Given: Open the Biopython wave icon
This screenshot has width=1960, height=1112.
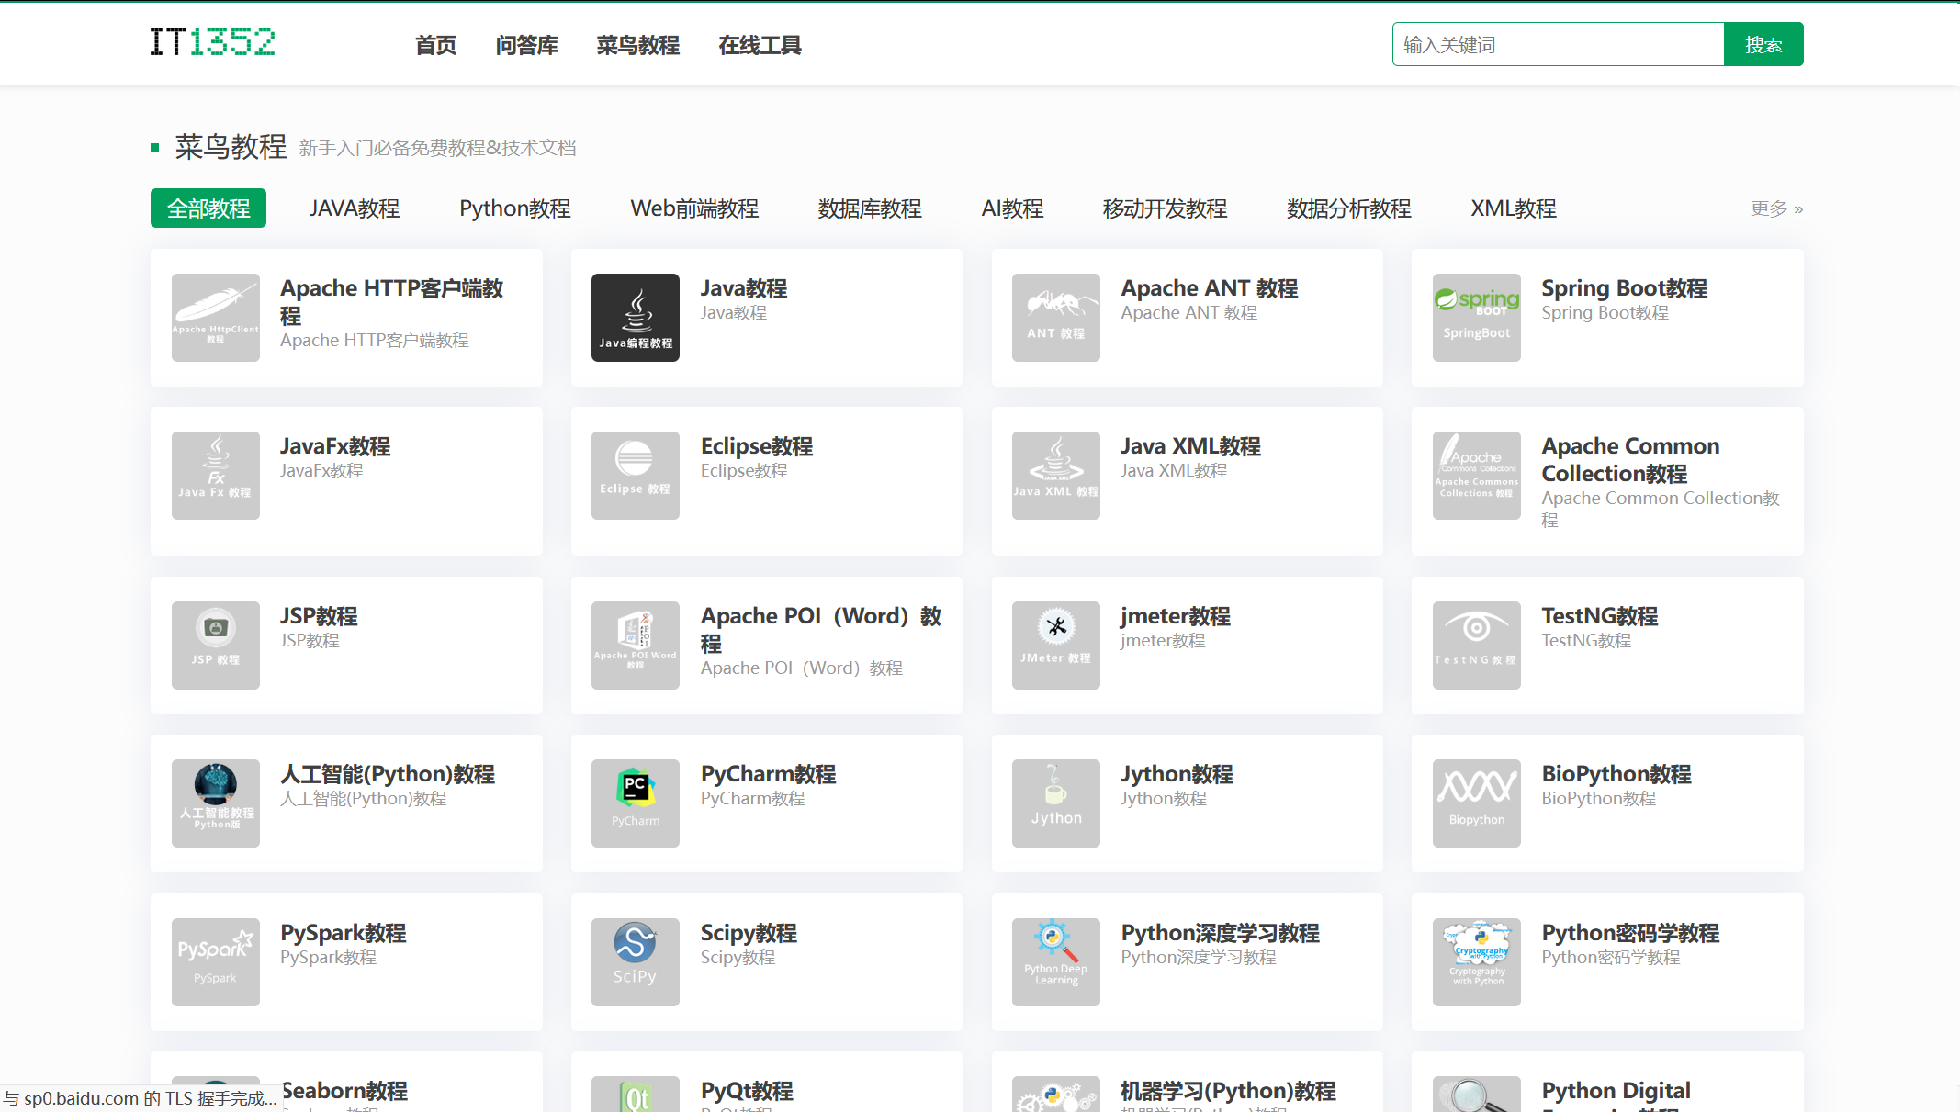Looking at the screenshot, I should (1476, 803).
